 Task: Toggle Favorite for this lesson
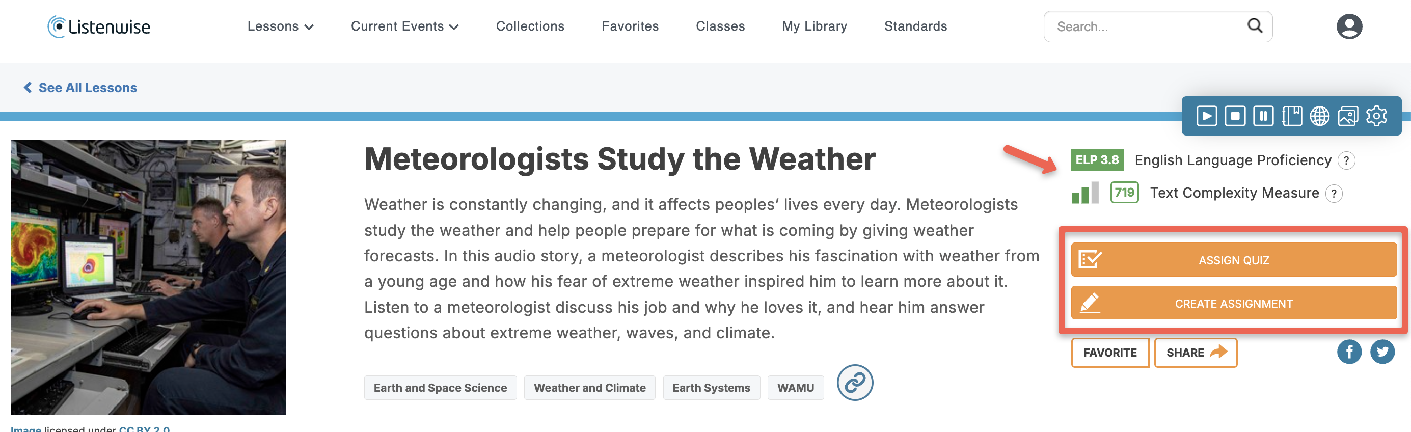tap(1110, 353)
